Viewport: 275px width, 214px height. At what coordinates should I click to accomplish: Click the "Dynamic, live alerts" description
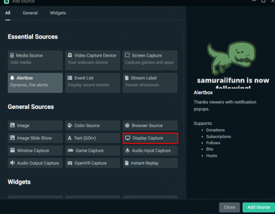click(x=29, y=85)
